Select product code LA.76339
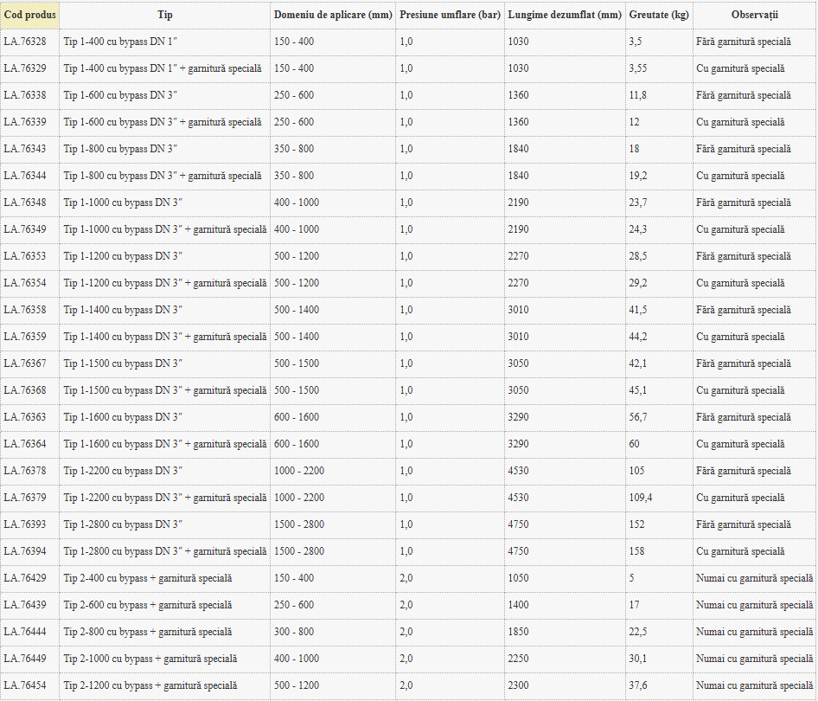Screen dimensions: 818x701 [25, 122]
